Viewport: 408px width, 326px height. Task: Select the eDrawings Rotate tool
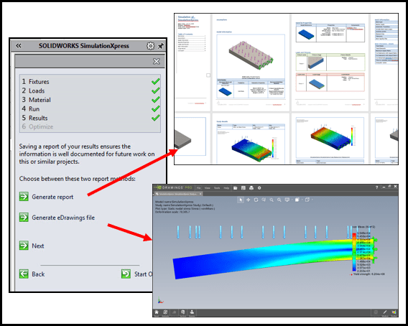(x=256, y=200)
